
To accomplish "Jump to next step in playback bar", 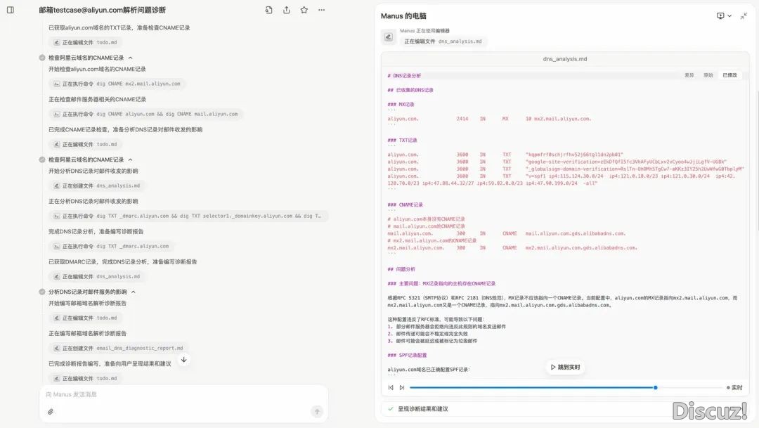I will [402, 387].
